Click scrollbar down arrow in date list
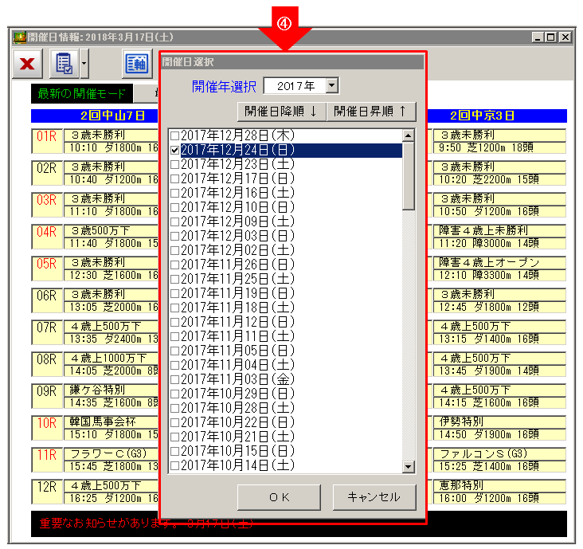 coord(409,466)
